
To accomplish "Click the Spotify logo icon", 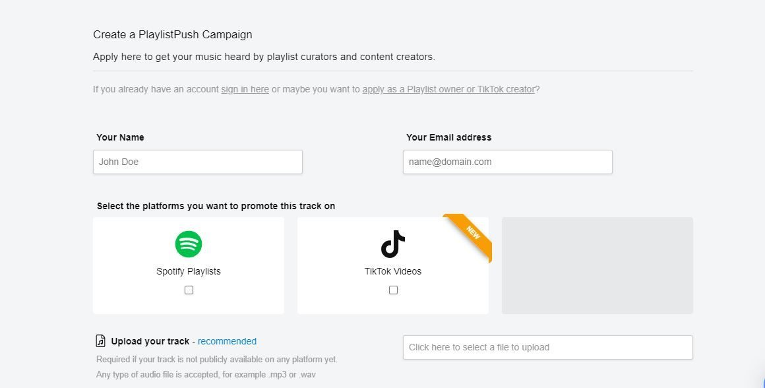I will pos(189,244).
